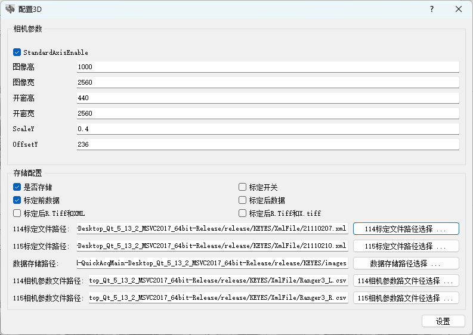
Task: Focus the 图像宽 text field
Action: pyautogui.click(x=268, y=82)
